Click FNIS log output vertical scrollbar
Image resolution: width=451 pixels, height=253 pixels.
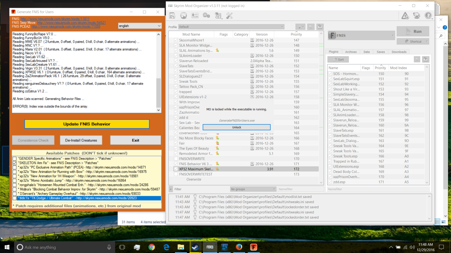pos(158,72)
